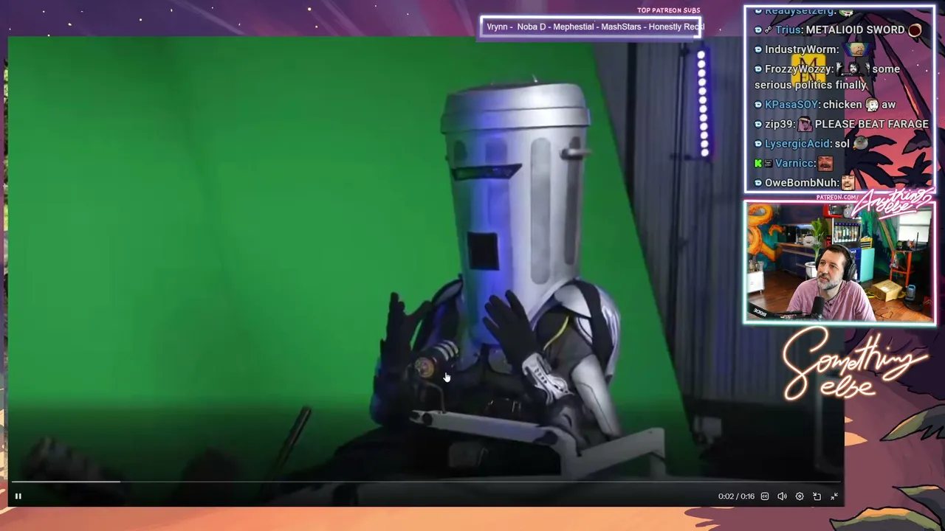Click the FrozzyWozzy username in chat
The width and height of the screenshot is (945, 531).
[x=799, y=69]
